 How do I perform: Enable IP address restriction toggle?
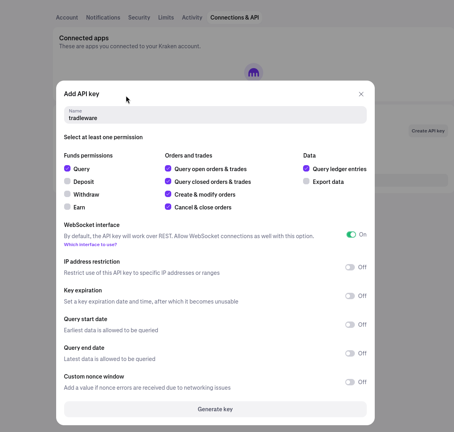[x=350, y=267]
